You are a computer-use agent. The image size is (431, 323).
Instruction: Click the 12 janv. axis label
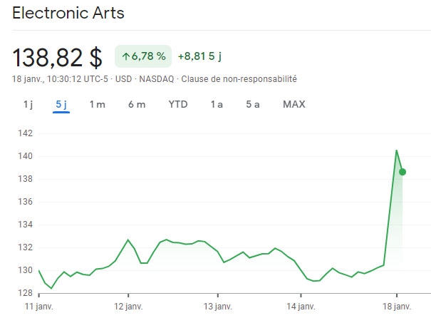tap(128, 307)
